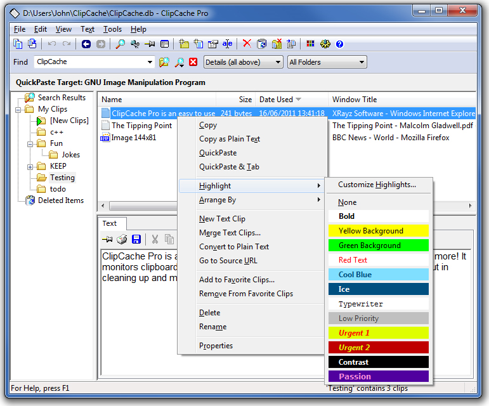
Task: Pick the Green Background highlight
Action: (379, 246)
